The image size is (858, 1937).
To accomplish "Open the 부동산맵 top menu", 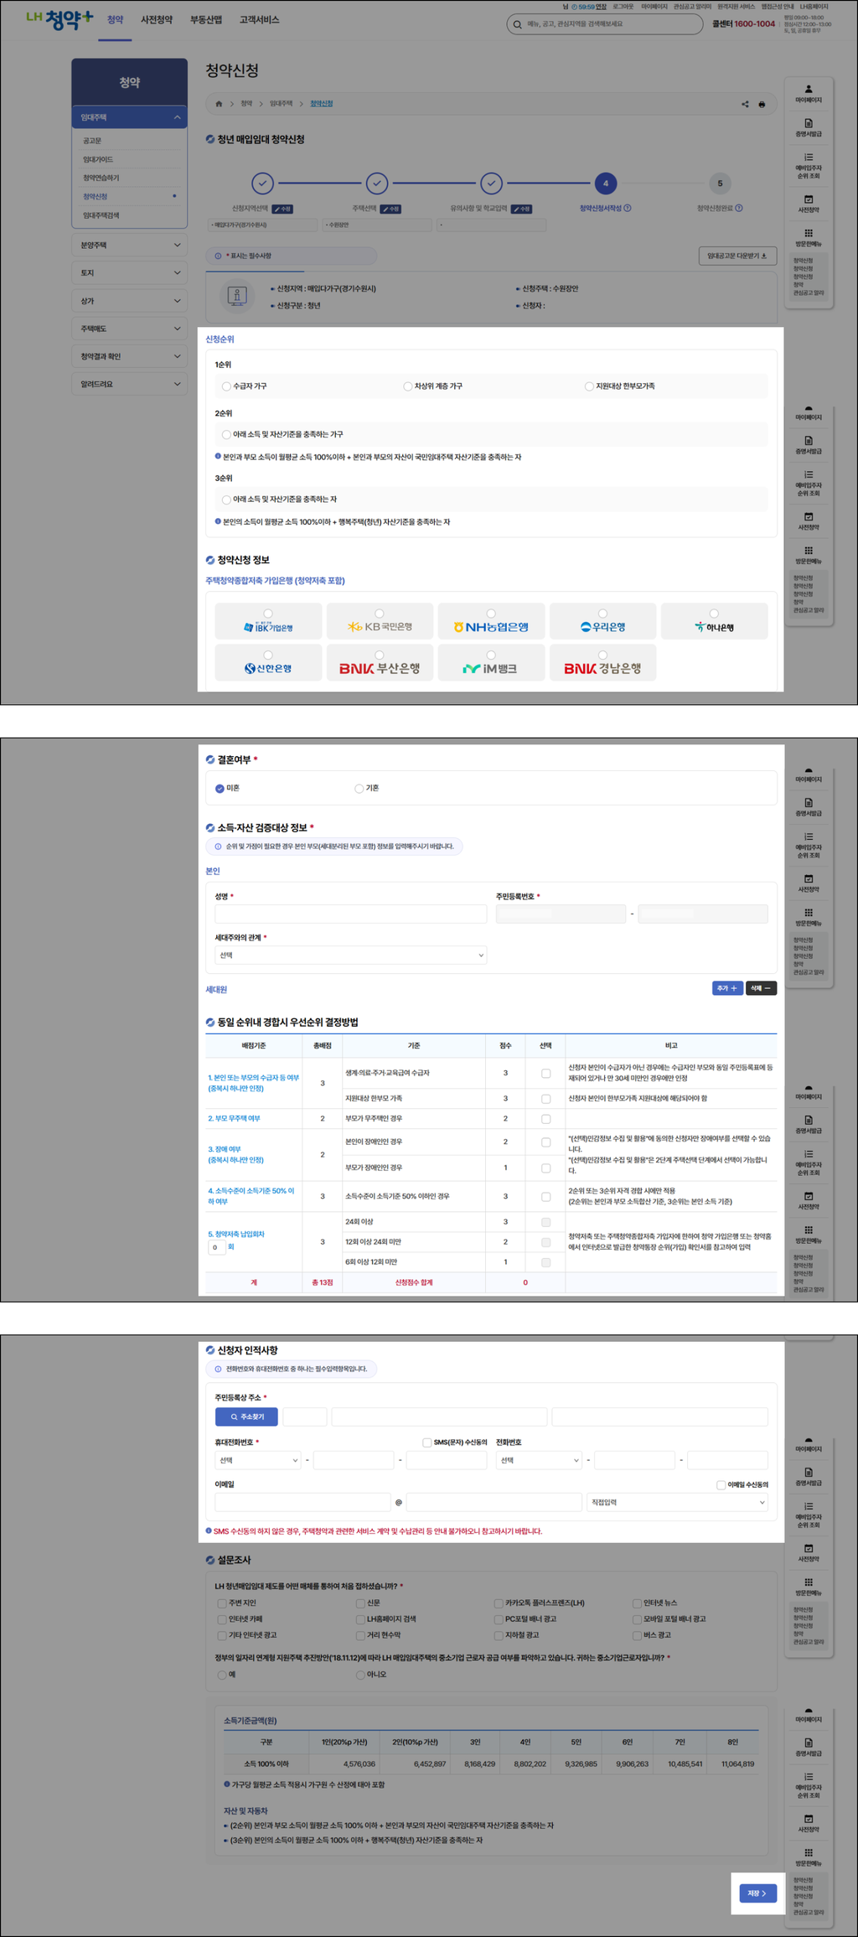I will [205, 20].
